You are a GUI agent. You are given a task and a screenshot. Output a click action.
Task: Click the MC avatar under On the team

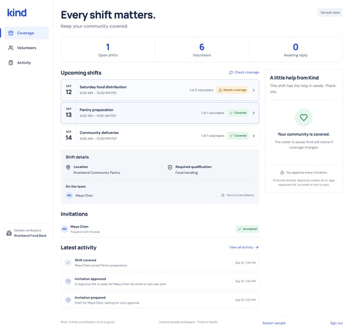[70, 195]
